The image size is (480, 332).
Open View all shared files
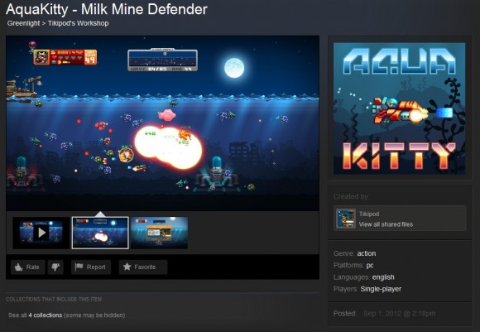click(386, 224)
